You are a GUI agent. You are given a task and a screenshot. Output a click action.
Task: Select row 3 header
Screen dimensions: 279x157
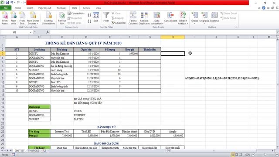click(3, 54)
